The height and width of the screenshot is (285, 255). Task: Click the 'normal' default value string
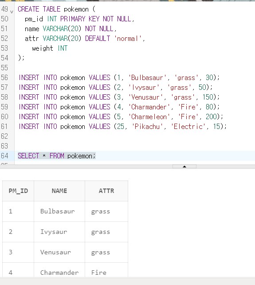128,39
